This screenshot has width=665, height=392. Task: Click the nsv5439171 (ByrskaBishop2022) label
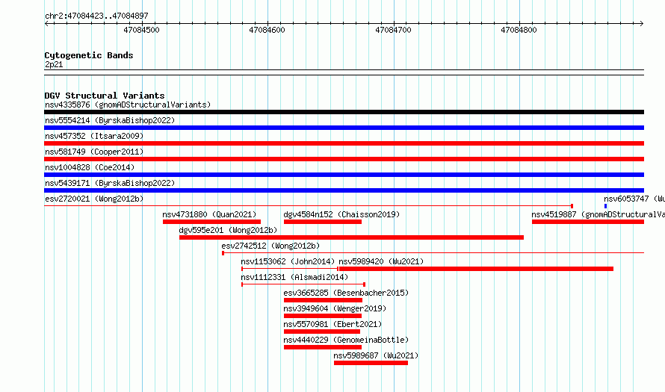tap(110, 183)
